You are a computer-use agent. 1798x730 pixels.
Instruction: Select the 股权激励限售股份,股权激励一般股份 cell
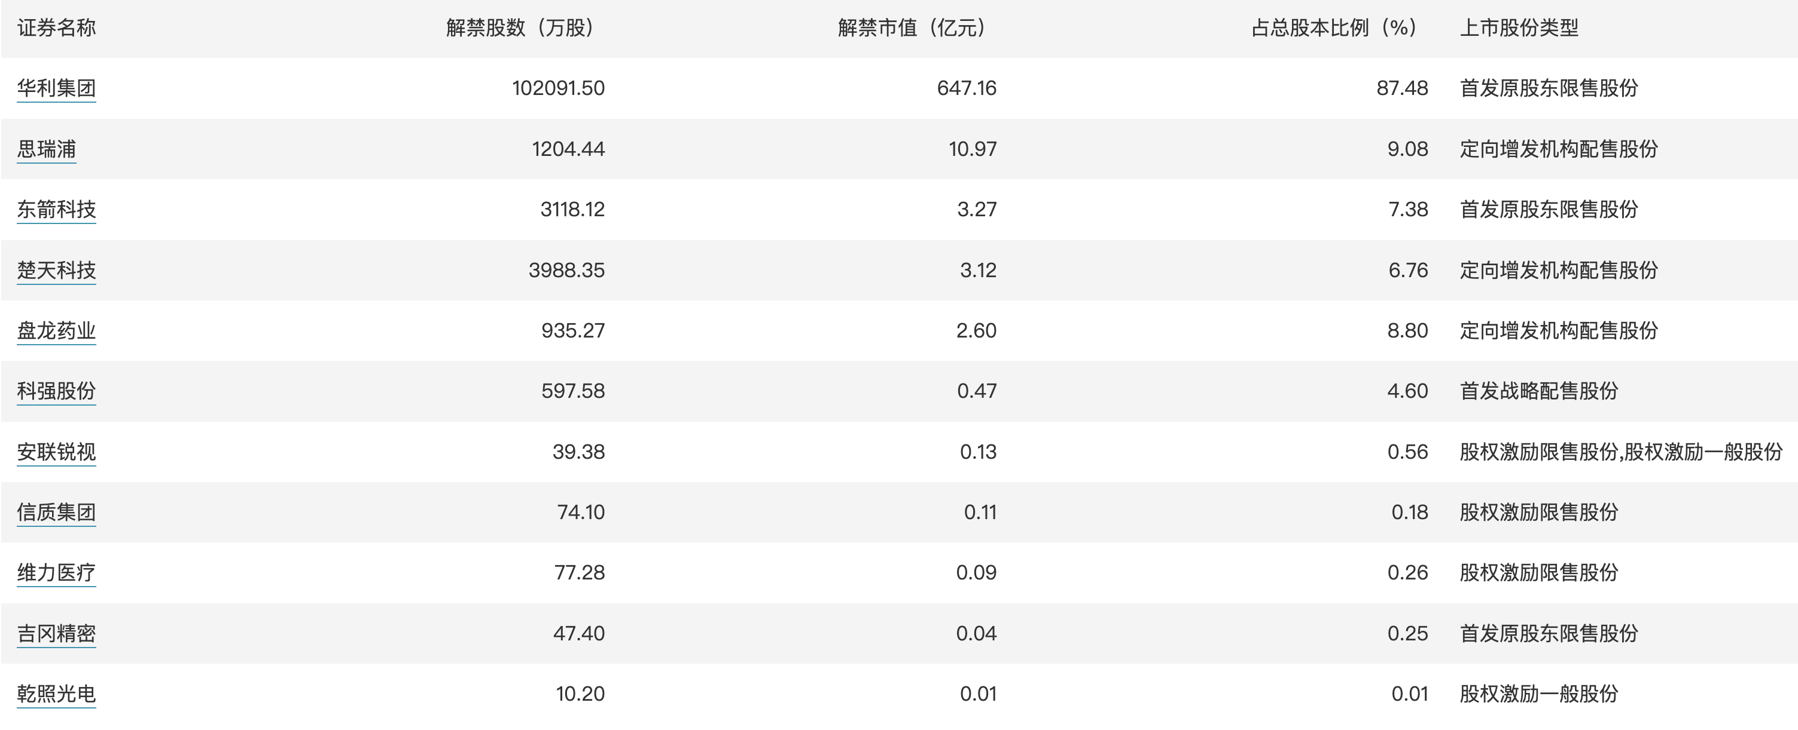click(1621, 452)
